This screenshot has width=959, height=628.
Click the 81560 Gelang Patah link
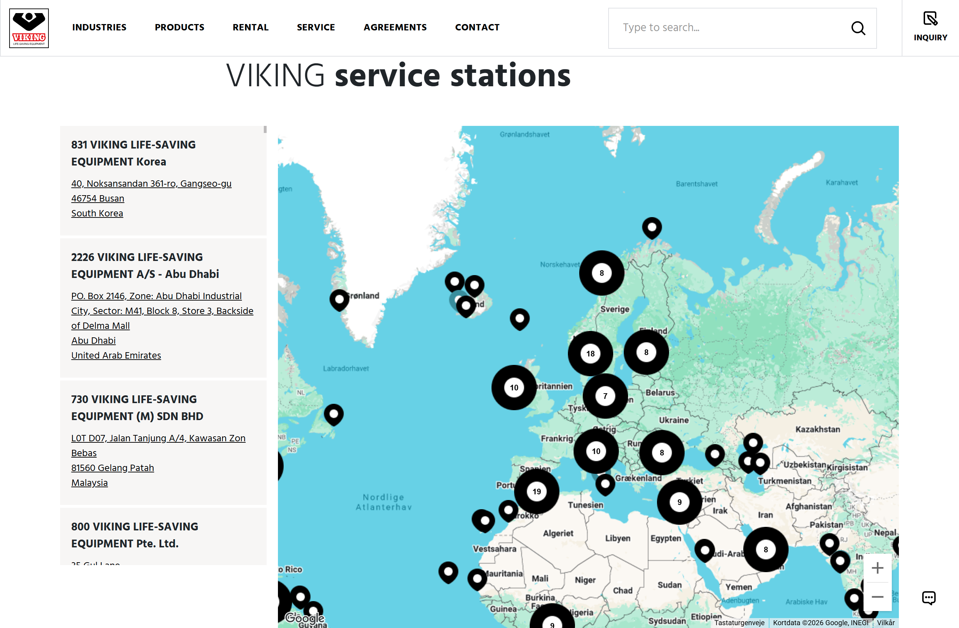pos(112,468)
